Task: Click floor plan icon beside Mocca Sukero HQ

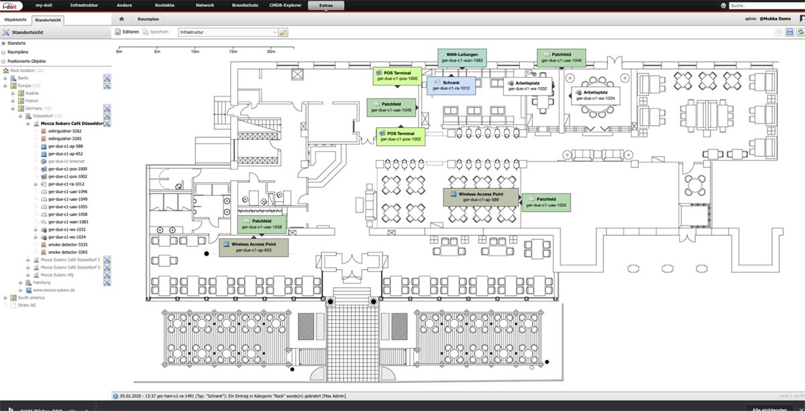Action: 107,274
